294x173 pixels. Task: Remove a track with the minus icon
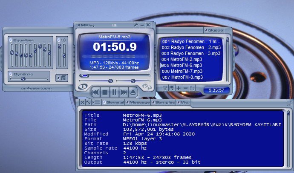(x=185, y=88)
